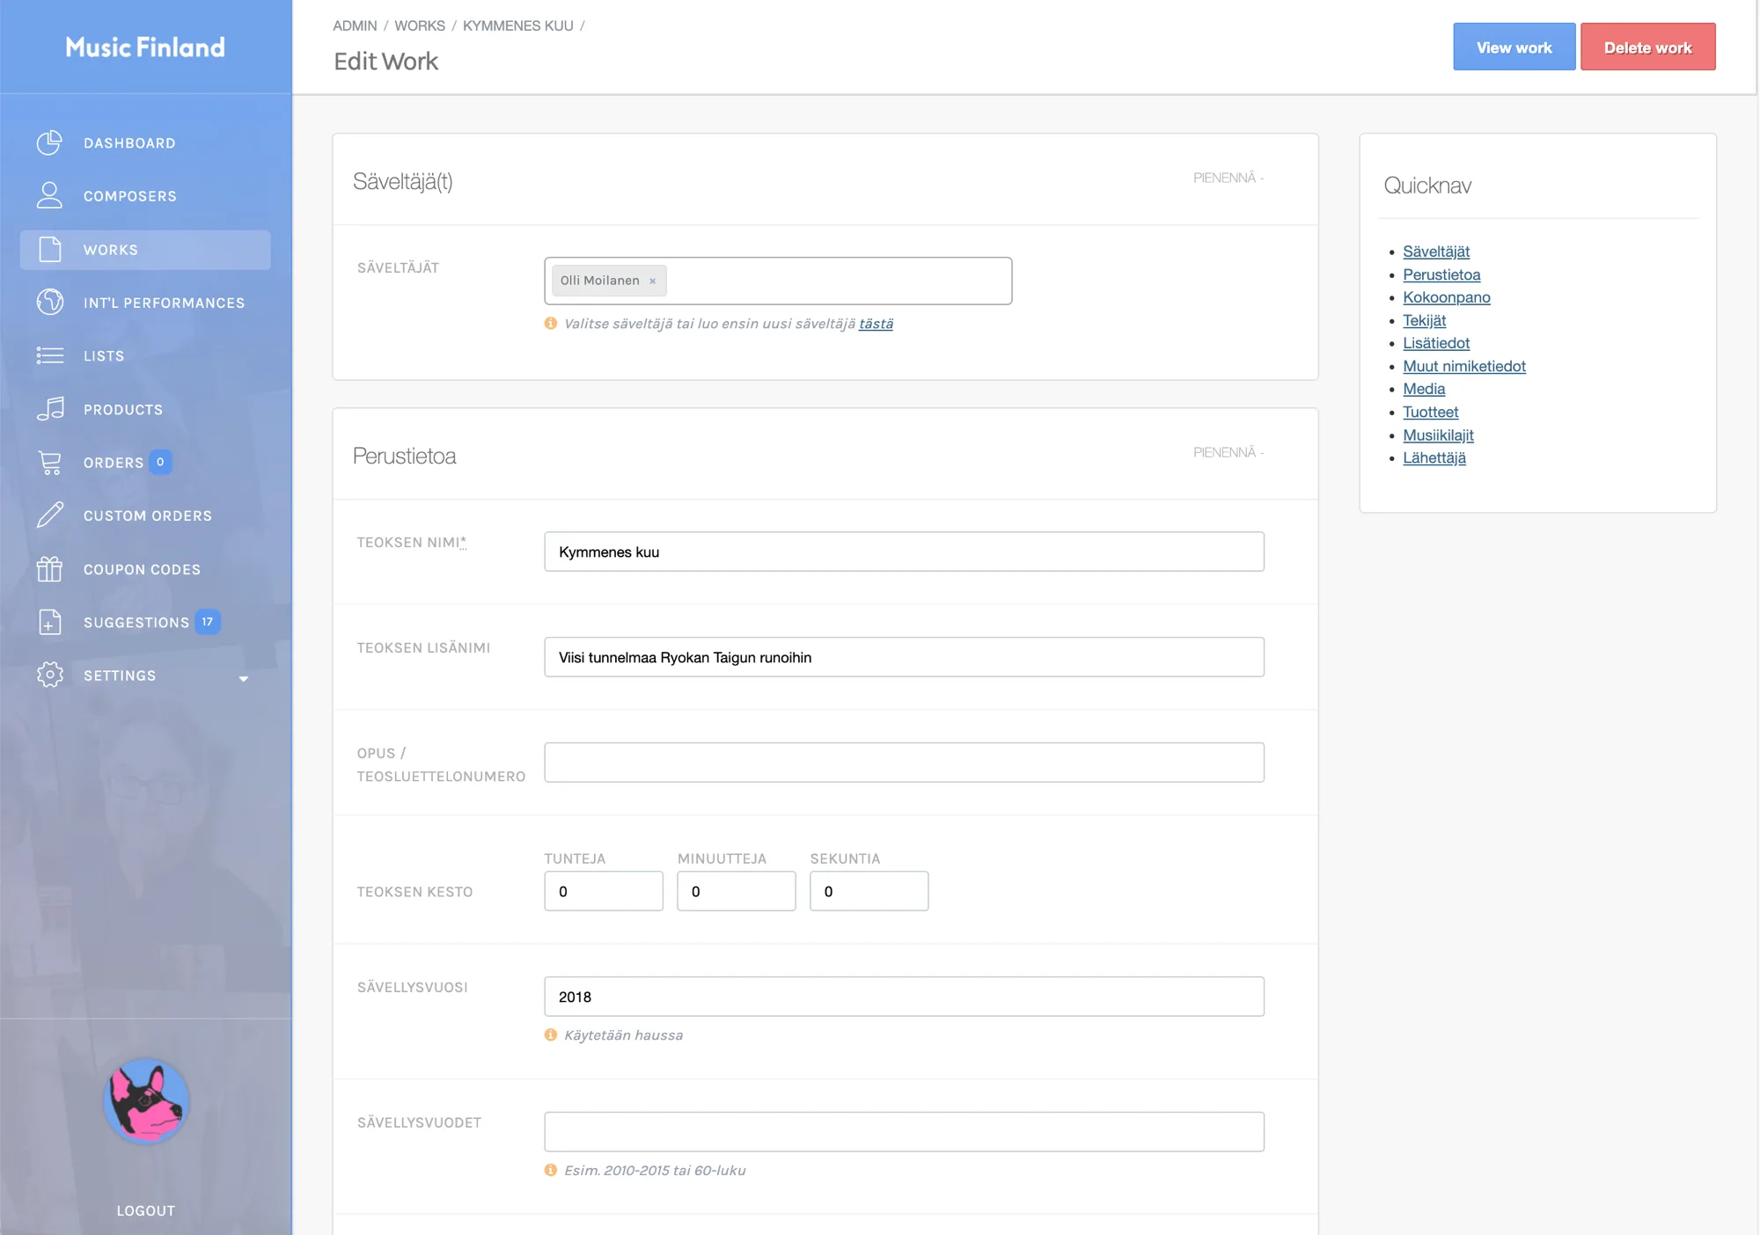
Task: Open Dashboard menu item
Action: coord(145,142)
